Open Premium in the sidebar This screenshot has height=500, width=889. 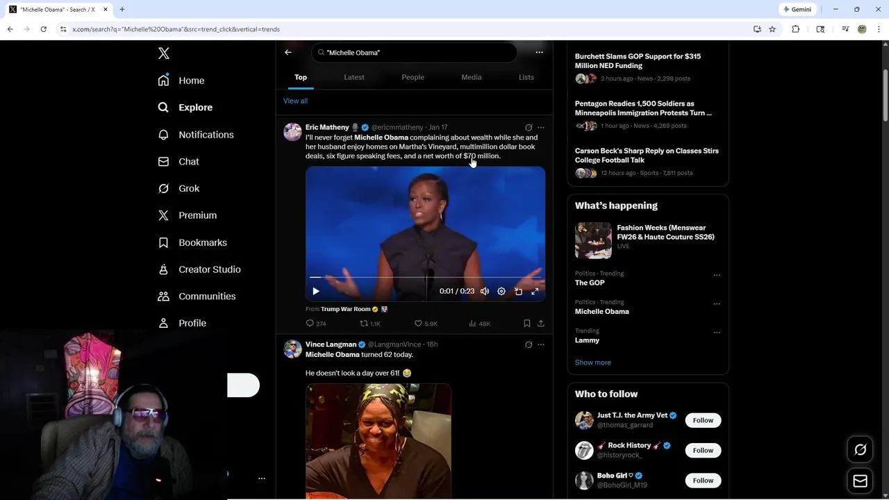(x=188, y=215)
